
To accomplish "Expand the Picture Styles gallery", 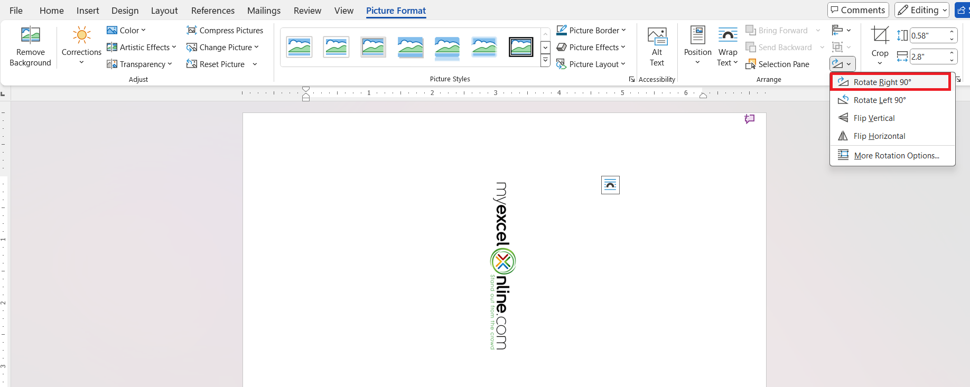I will pyautogui.click(x=545, y=61).
